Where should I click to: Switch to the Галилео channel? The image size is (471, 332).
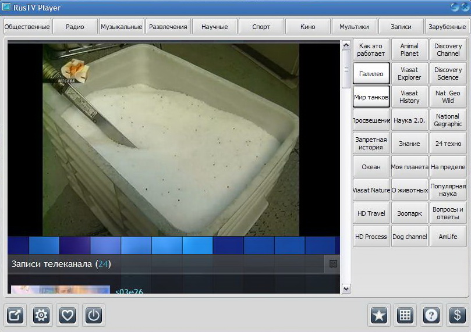(x=371, y=74)
